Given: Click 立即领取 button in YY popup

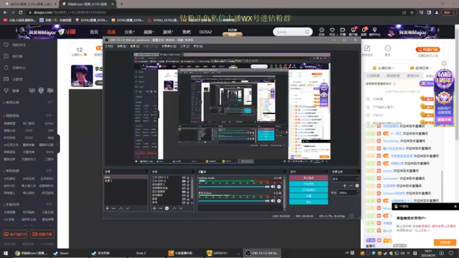Looking at the screenshot, I should (445, 243).
